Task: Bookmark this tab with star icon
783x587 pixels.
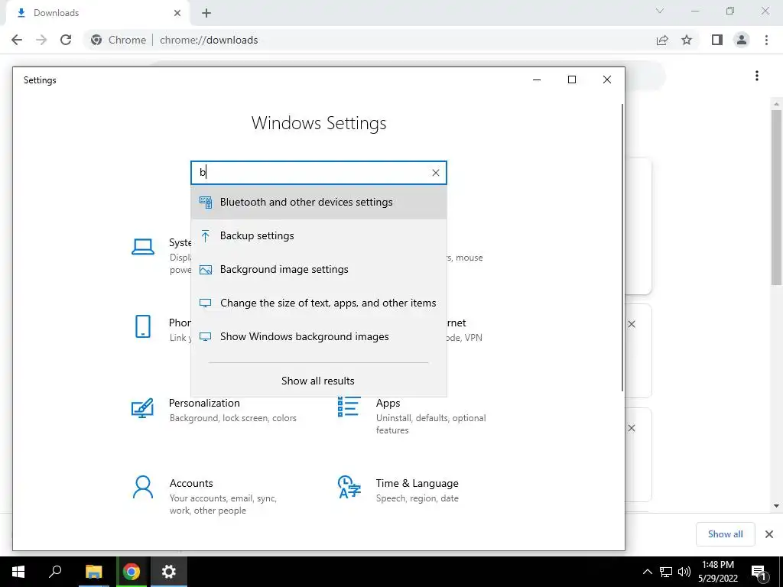Action: 687,40
